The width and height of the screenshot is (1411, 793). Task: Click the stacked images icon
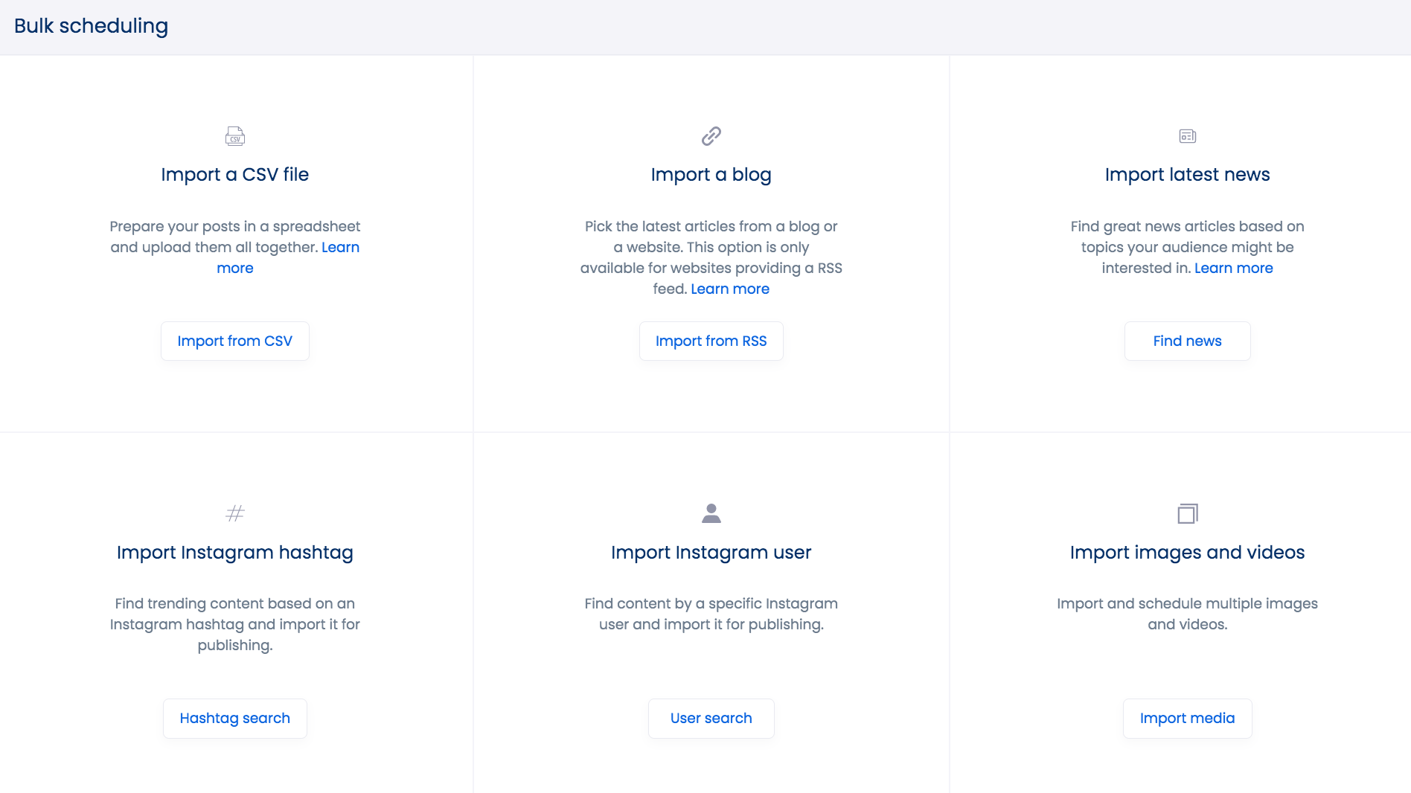coord(1187,513)
